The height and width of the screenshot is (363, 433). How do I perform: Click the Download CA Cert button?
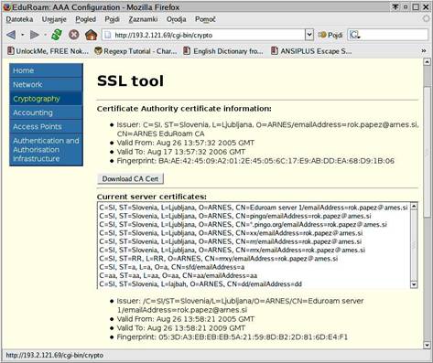pos(130,179)
